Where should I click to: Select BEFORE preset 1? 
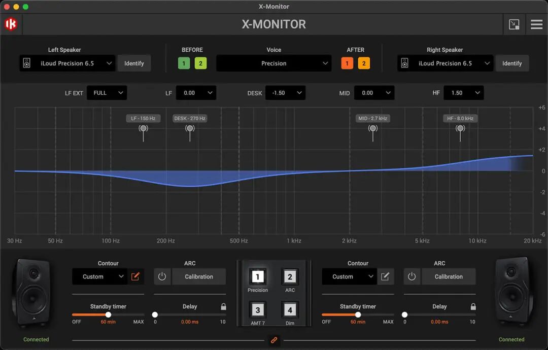pos(184,63)
